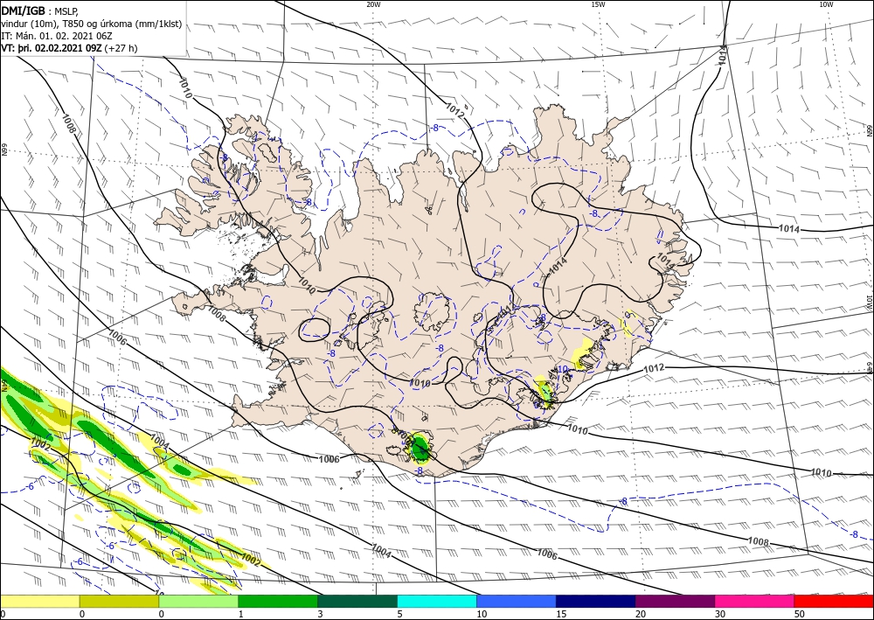Click the red 50 mm legend swatch
Screen dimensions: 874x620
834,601
